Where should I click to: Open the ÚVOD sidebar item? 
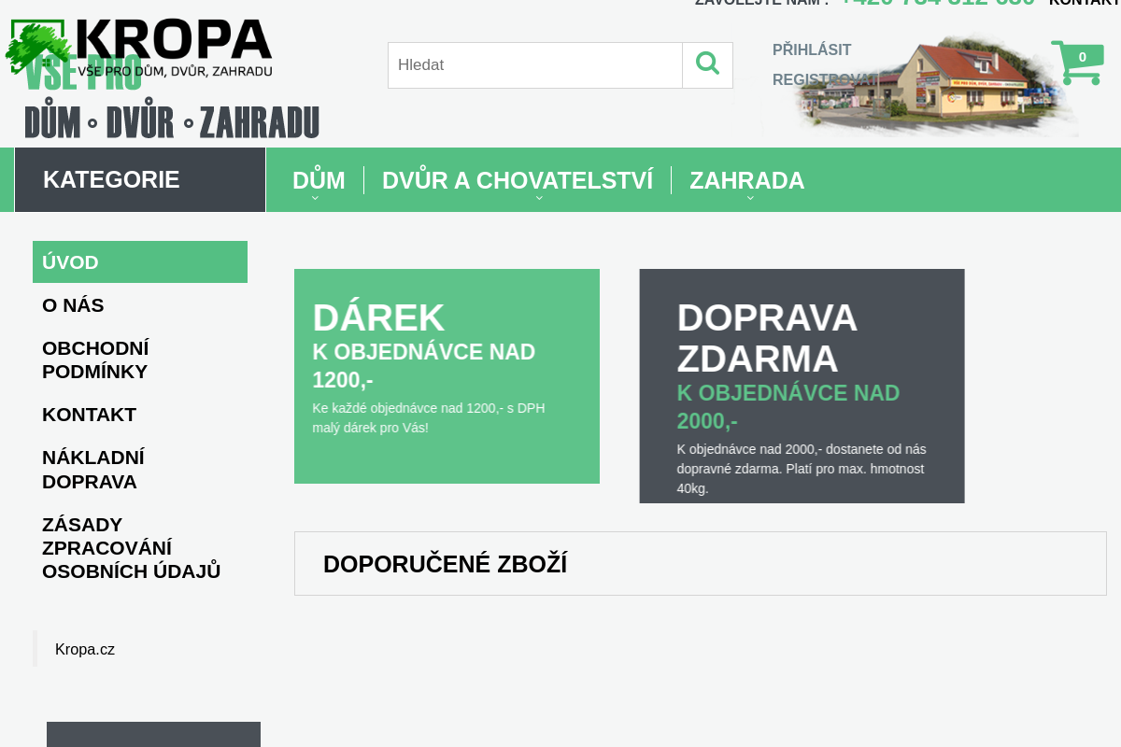(69, 262)
